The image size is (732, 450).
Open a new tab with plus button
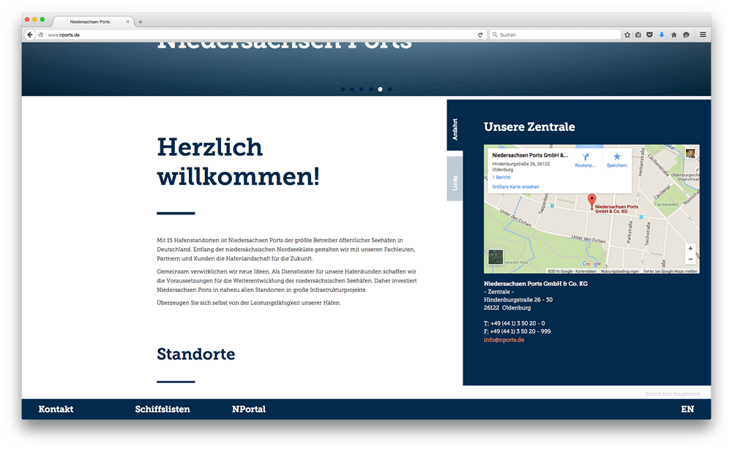click(140, 22)
